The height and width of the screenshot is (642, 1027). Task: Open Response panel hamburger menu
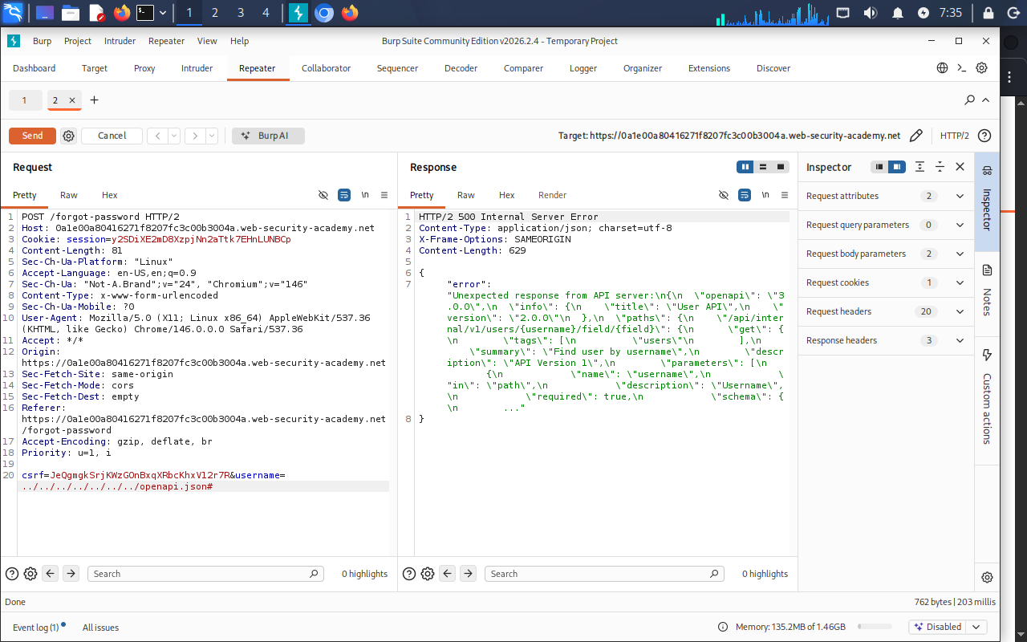(785, 195)
